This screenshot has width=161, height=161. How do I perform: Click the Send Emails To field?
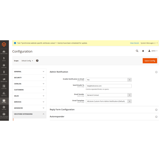coord(109,86)
